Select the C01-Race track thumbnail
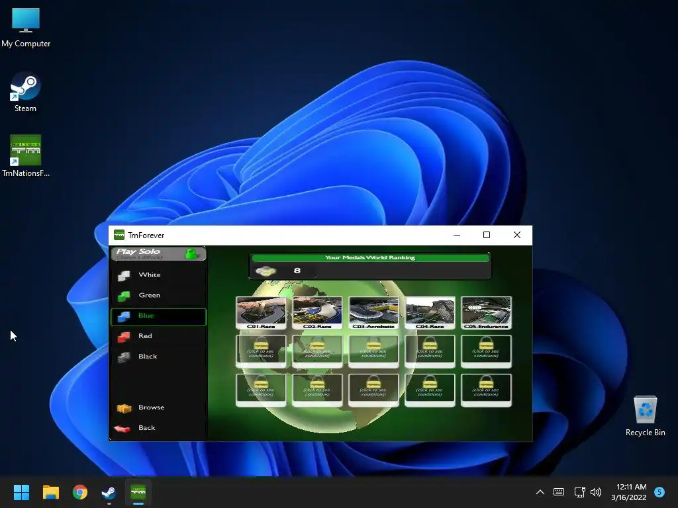The width and height of the screenshot is (678, 508). tap(261, 313)
